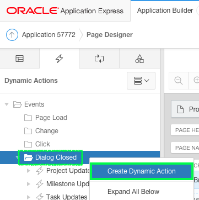Image resolution: width=199 pixels, height=200 pixels.
Task: Go to Application 57772 breadcrumb
Action: click(x=49, y=35)
